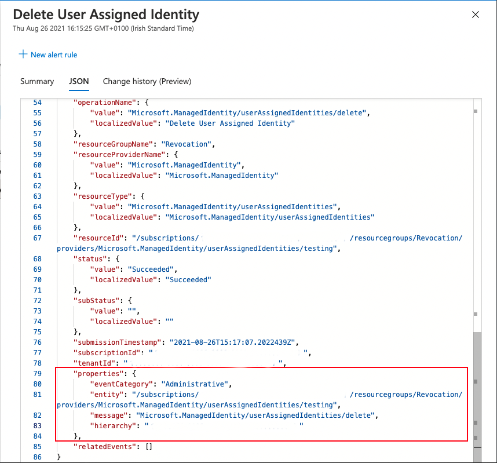Click the "Administrative" eventCategory value
The image size is (497, 463).
coord(195,384)
